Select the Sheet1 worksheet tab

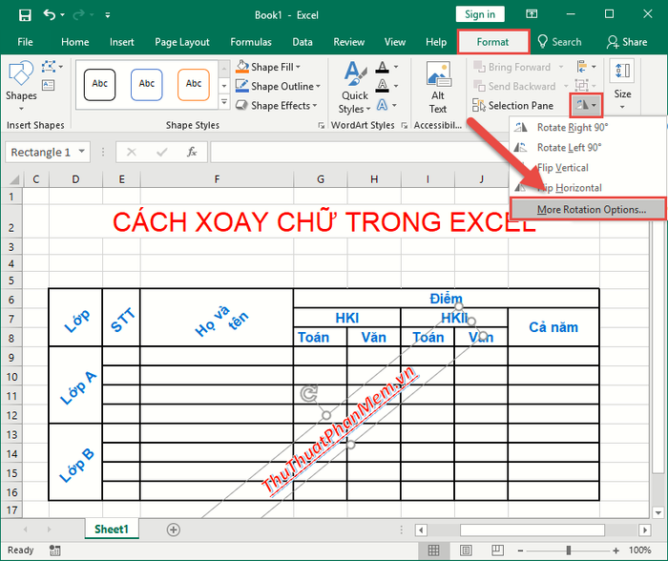111,529
